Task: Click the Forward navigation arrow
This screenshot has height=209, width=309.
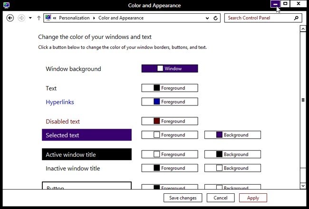Action: coord(21,18)
